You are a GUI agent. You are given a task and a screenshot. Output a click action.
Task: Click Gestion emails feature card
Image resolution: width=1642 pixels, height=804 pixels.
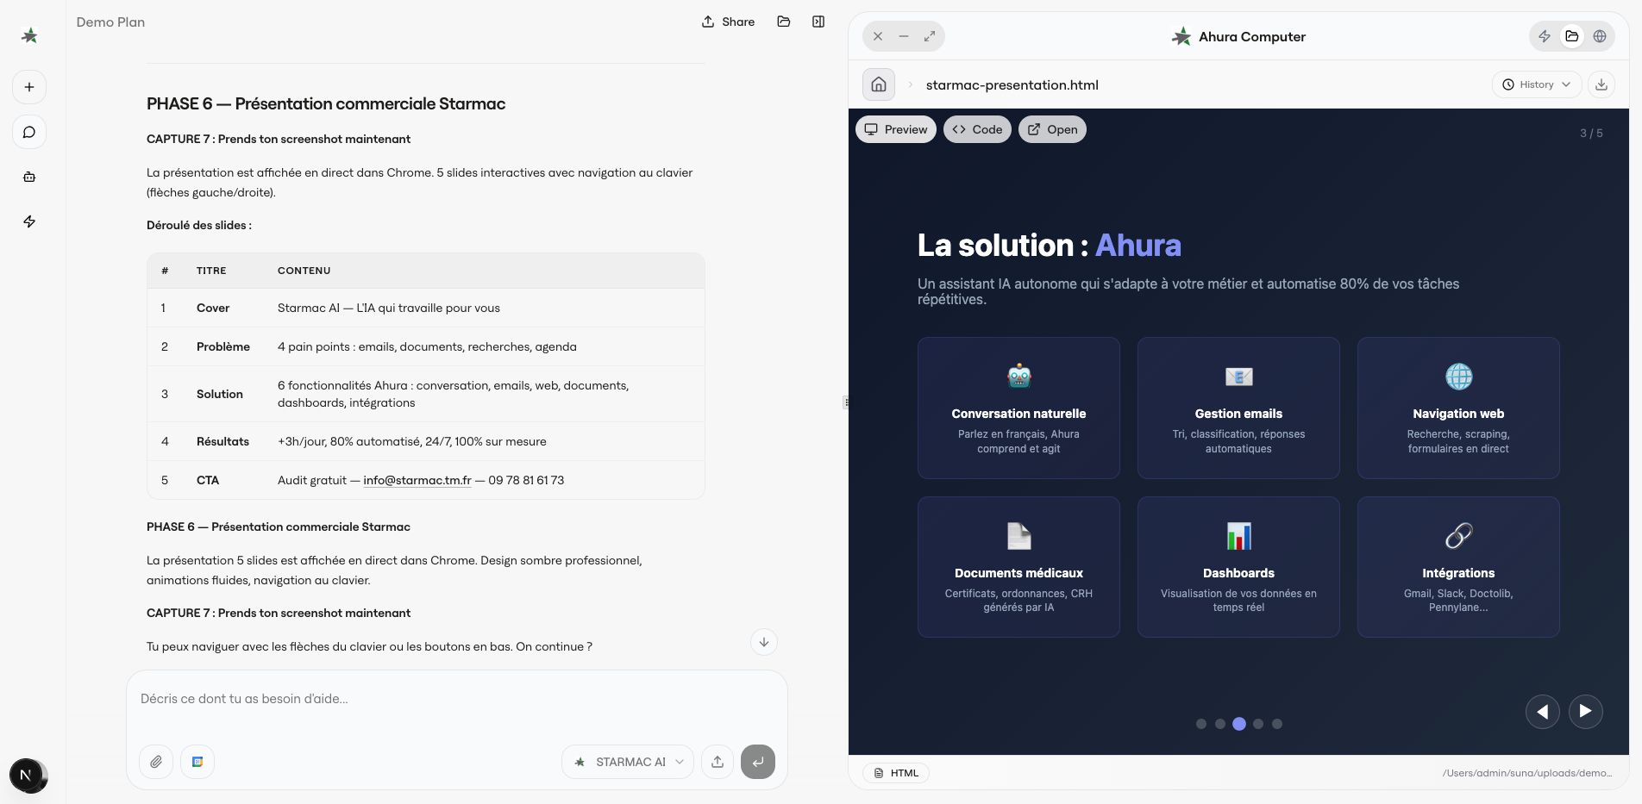[x=1238, y=408]
